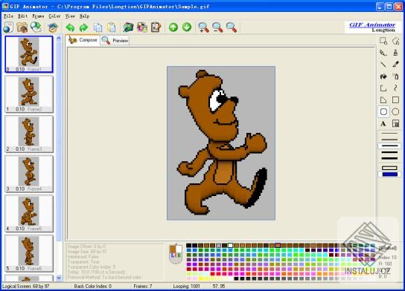Select the spray can tool
Screen dimensions: 405x291
coord(395,76)
